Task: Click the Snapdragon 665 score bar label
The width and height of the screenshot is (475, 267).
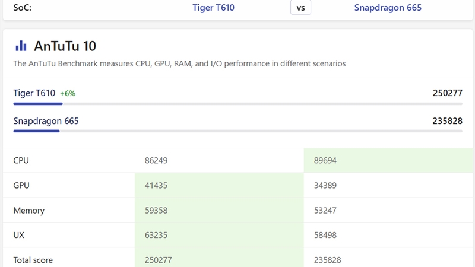Action: click(x=46, y=121)
